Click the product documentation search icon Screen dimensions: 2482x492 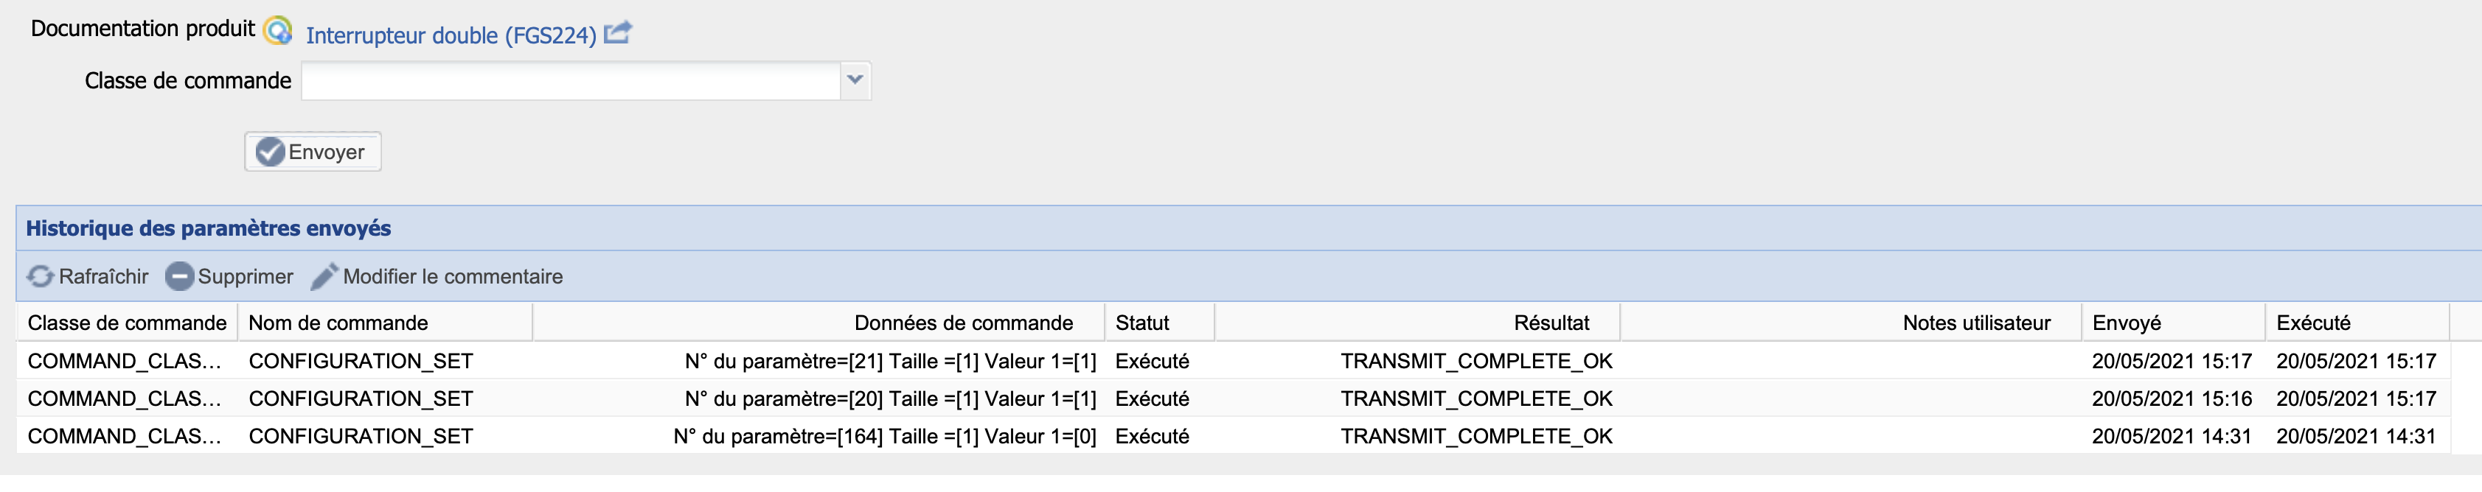(x=277, y=31)
